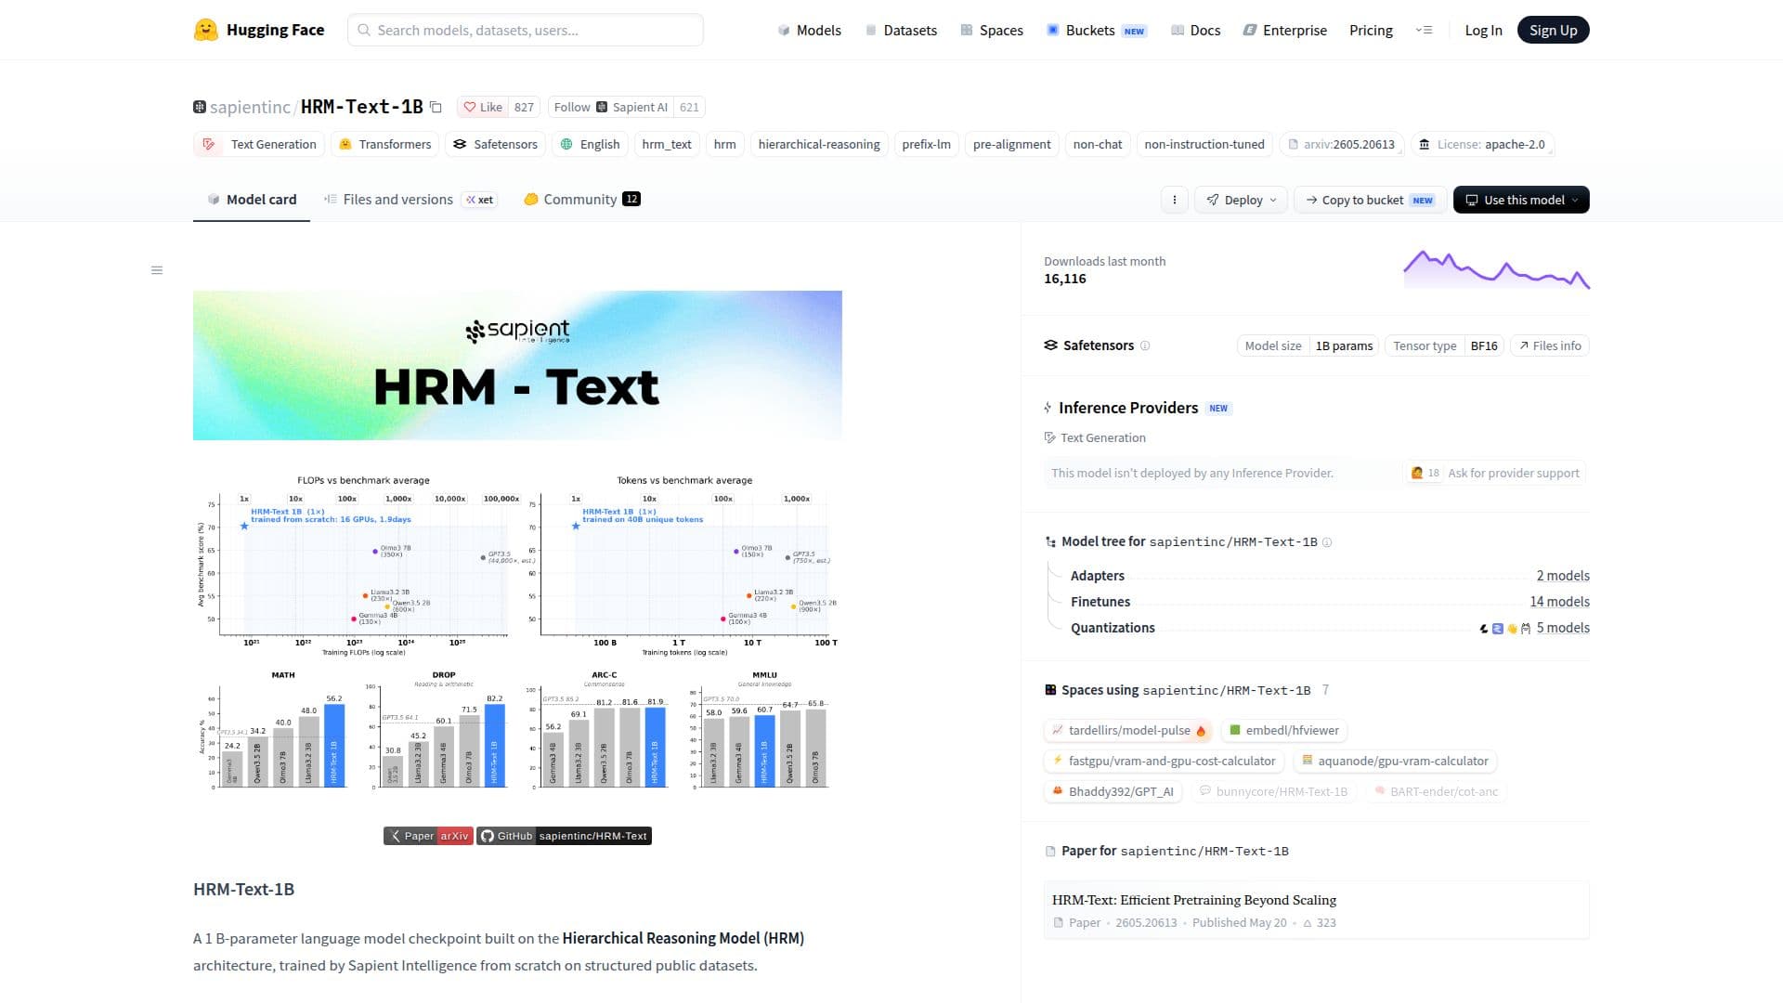Expand Quantizations 5 models row
Screen dimensions: 1783x1003
(1330, 628)
